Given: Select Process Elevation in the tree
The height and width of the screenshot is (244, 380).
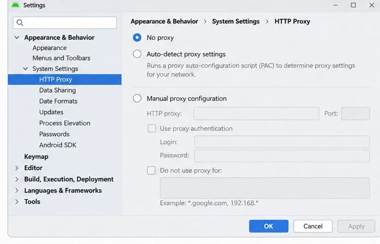Looking at the screenshot, I should pyautogui.click(x=65, y=123).
